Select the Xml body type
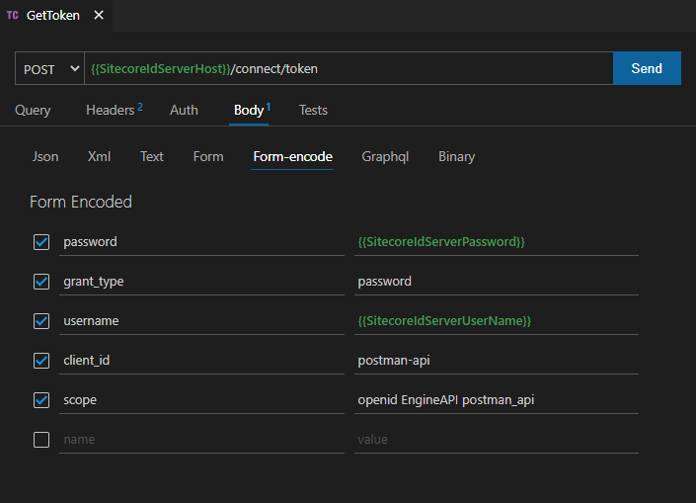The width and height of the screenshot is (696, 503). click(x=99, y=156)
